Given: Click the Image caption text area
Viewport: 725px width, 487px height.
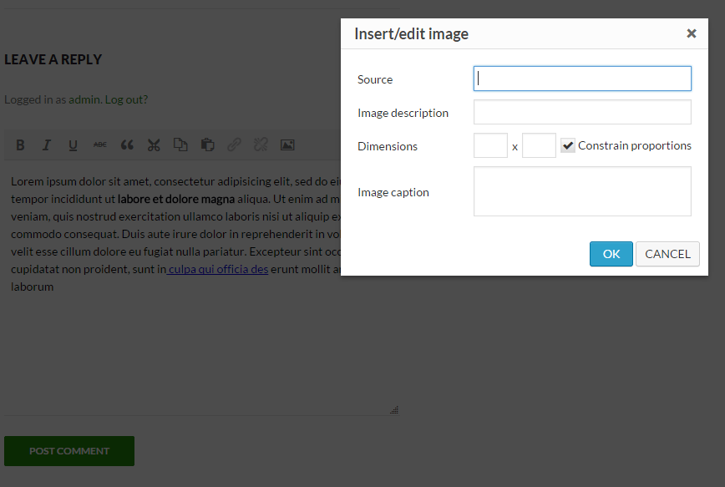Looking at the screenshot, I should pos(582,191).
